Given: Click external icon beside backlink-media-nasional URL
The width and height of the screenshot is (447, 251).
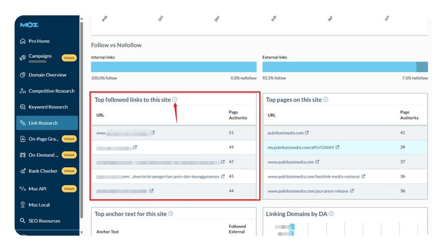Looking at the screenshot, I should 363,176.
